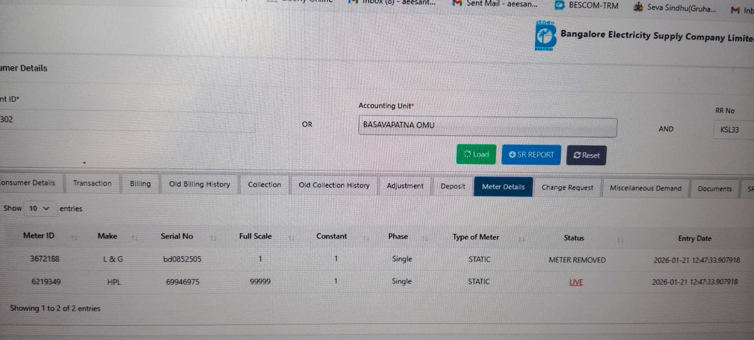
Task: Click the RR No input field
Action: tap(734, 130)
